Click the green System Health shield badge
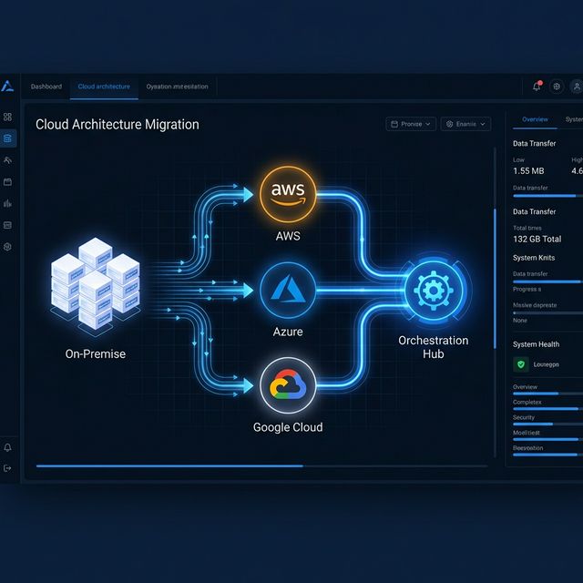The width and height of the screenshot is (583, 583). coord(521,363)
